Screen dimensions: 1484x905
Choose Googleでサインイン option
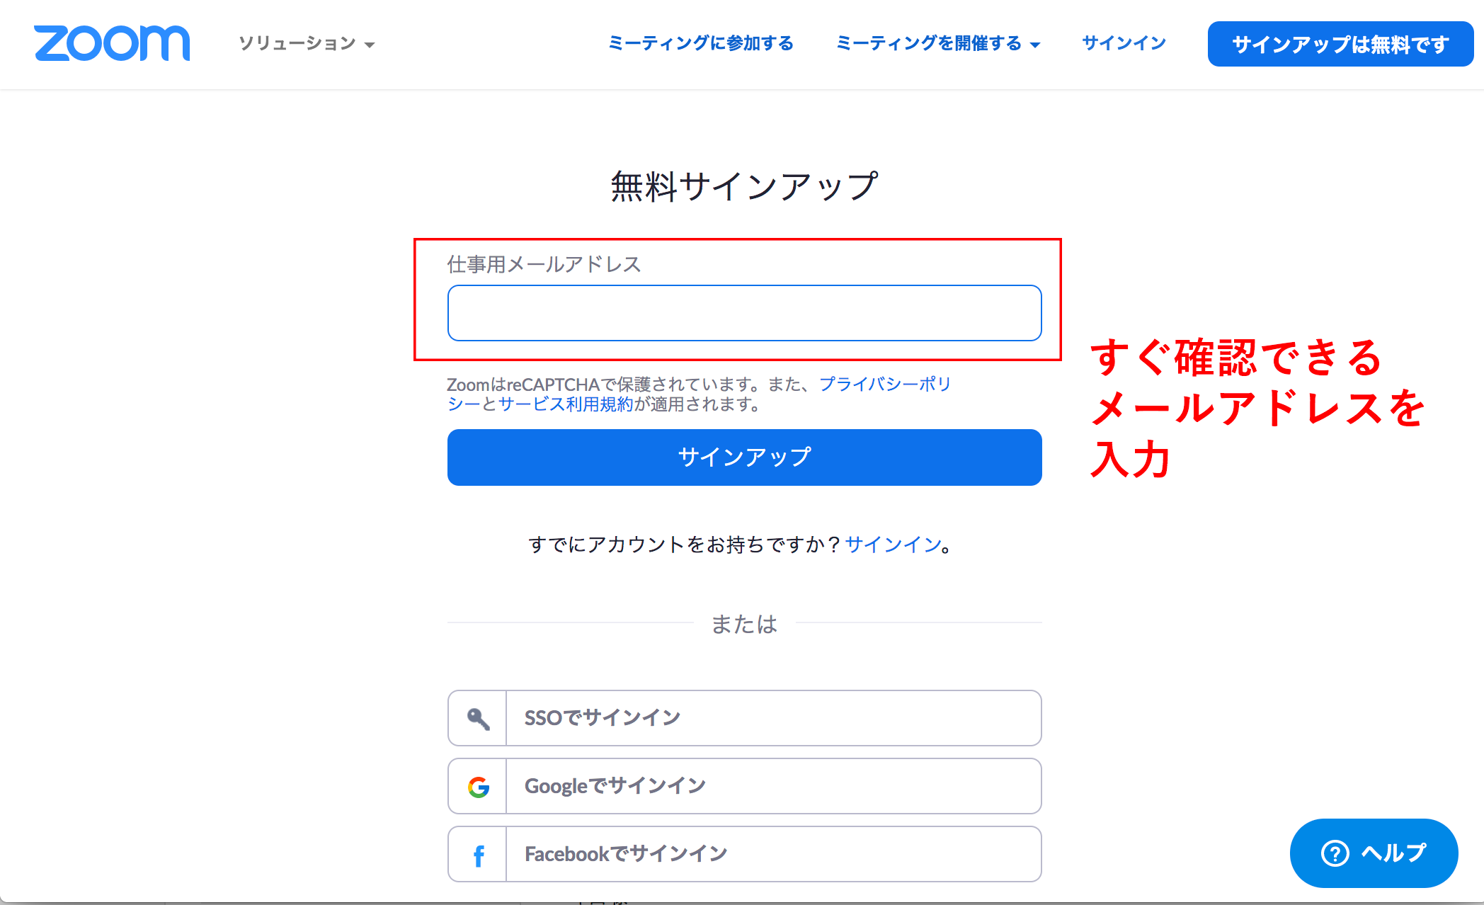(744, 786)
